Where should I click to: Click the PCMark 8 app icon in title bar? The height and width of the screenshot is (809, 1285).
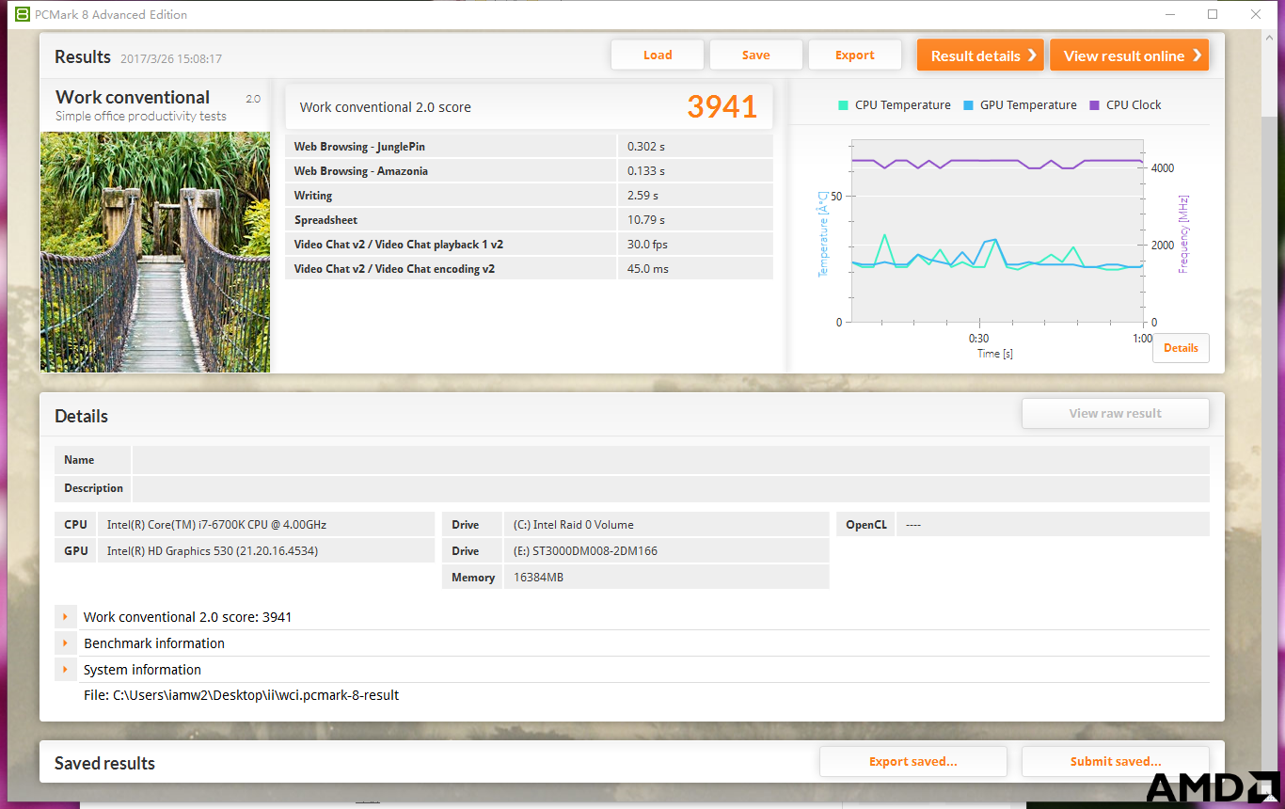23,14
